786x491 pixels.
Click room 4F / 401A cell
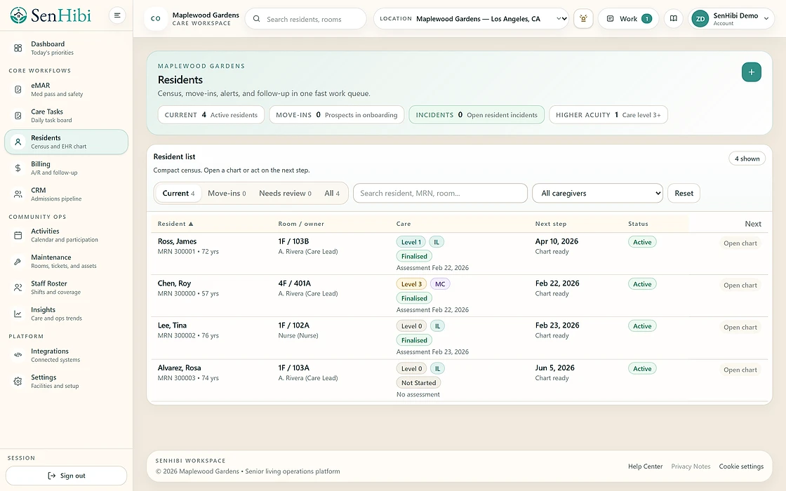[295, 283]
